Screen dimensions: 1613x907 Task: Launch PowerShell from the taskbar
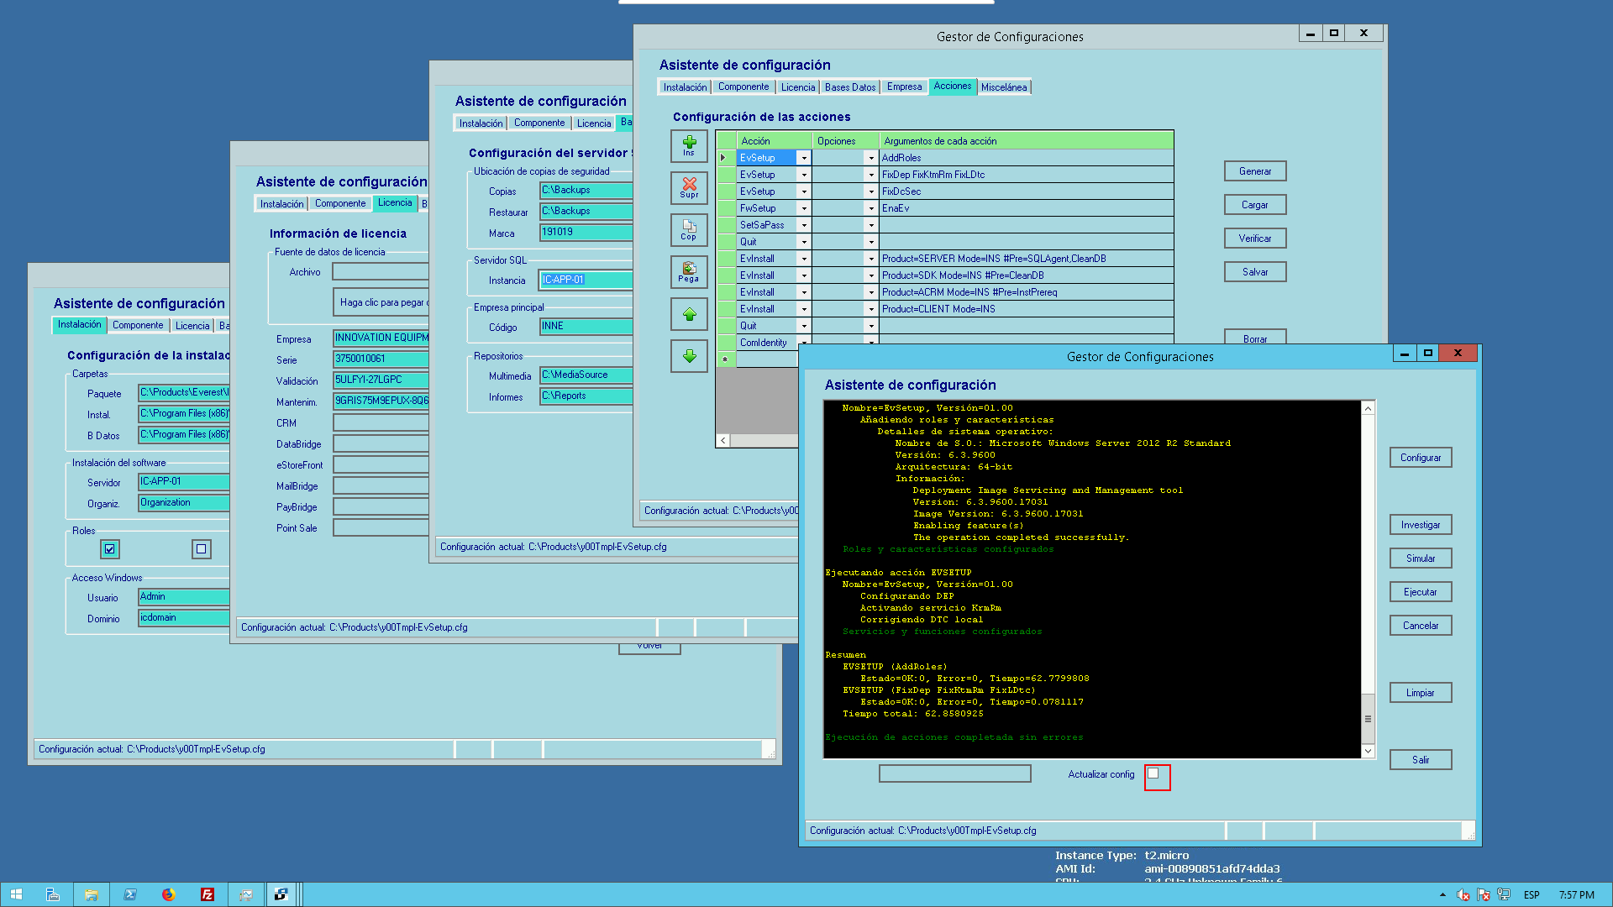pos(130,894)
